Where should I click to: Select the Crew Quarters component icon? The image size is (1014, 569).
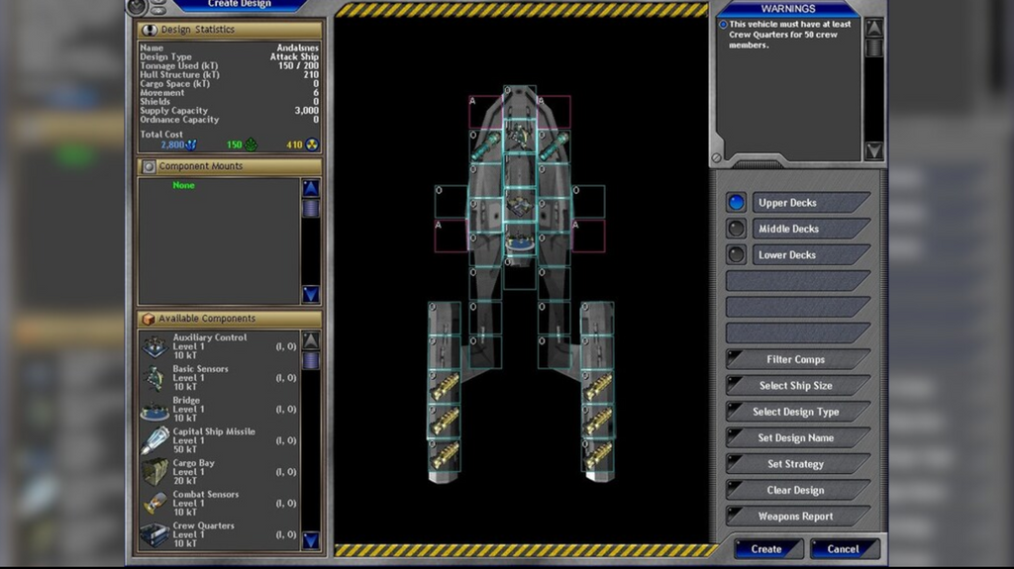(x=154, y=534)
